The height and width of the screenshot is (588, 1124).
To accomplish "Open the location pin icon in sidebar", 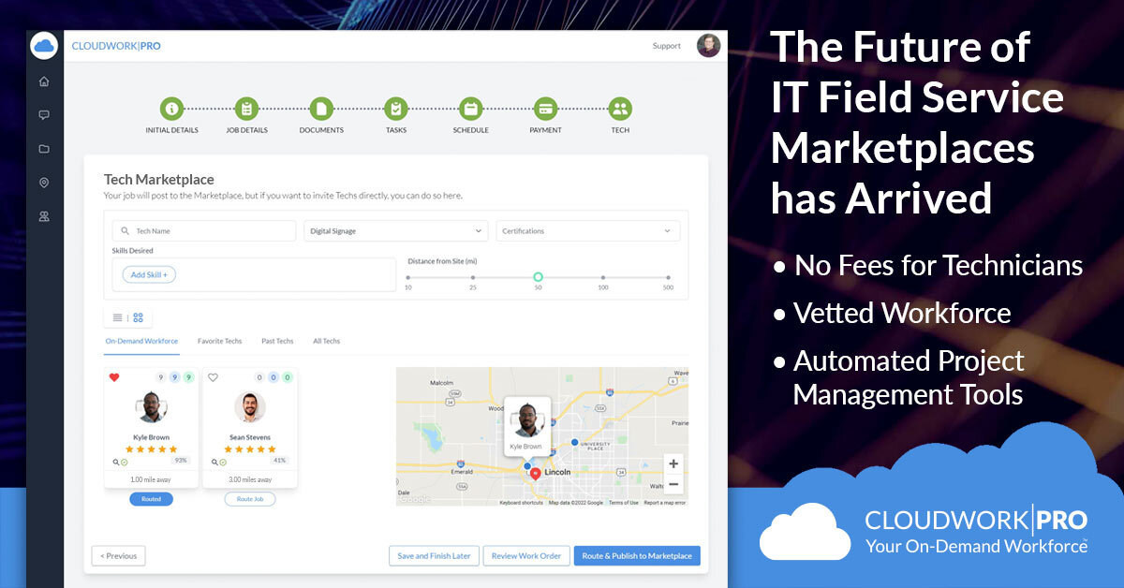I will (x=43, y=183).
